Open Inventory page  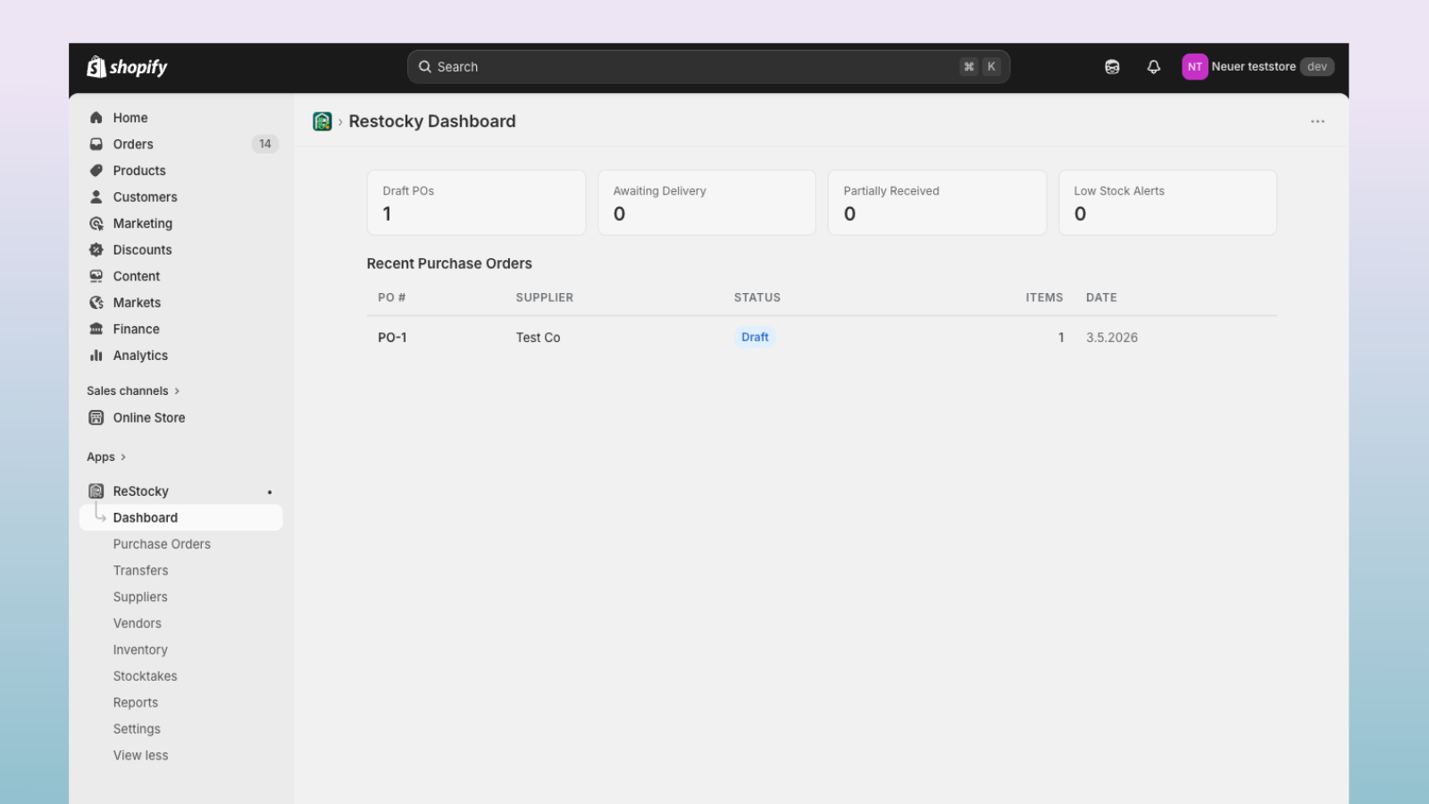(x=140, y=650)
